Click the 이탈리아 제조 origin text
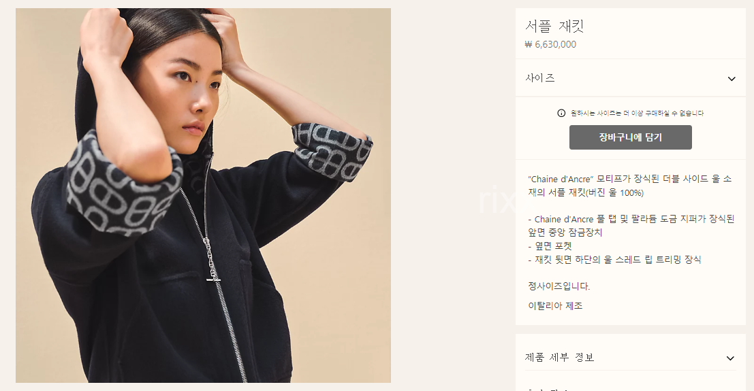The width and height of the screenshot is (754, 391). click(x=555, y=305)
